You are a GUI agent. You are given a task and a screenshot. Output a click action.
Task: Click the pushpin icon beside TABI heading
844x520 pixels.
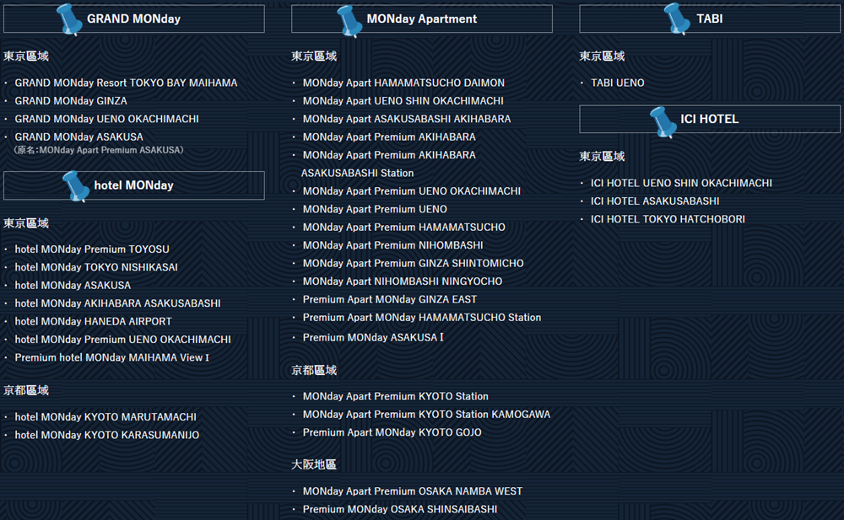pyautogui.click(x=677, y=19)
